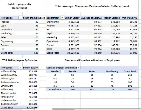Viewport: 141px width, 110px height.
Task: Select Marketing sum of salary 4,362,910
Action: pos(74,37)
